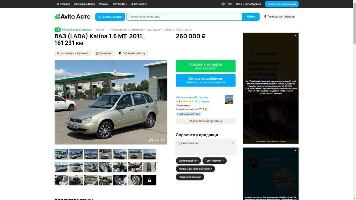Expand collapsed breadcrumb ellipsis
The height and width of the screenshot is (200, 356).
108,30
